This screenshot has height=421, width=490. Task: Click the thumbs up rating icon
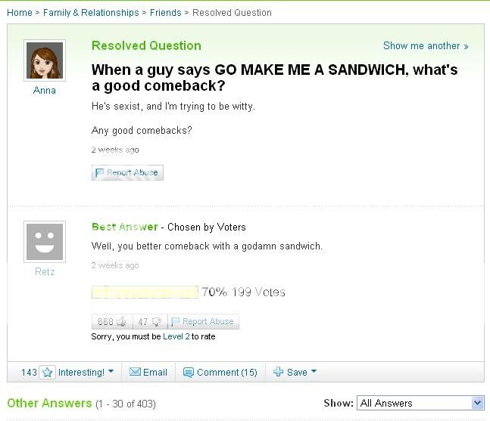120,322
